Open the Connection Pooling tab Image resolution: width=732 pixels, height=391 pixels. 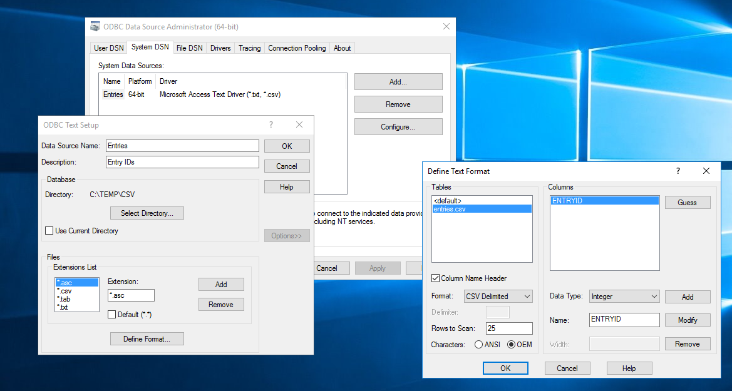(297, 48)
